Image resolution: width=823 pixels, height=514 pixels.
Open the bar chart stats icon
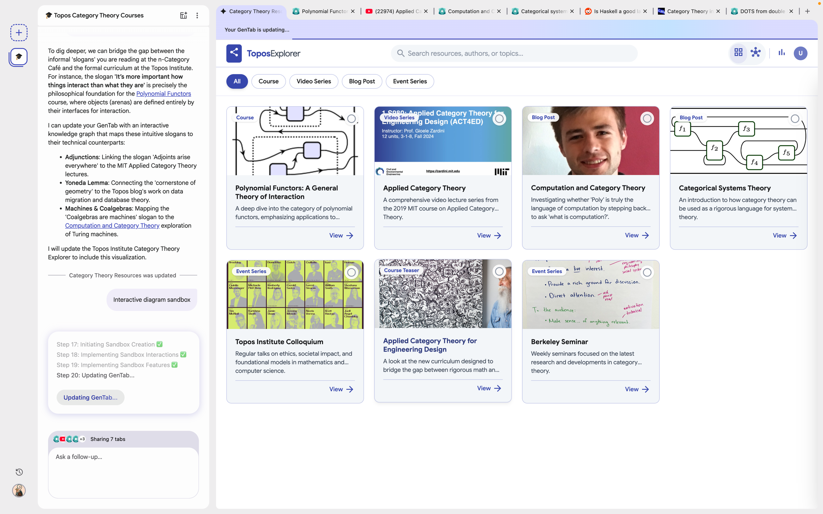[x=782, y=53]
